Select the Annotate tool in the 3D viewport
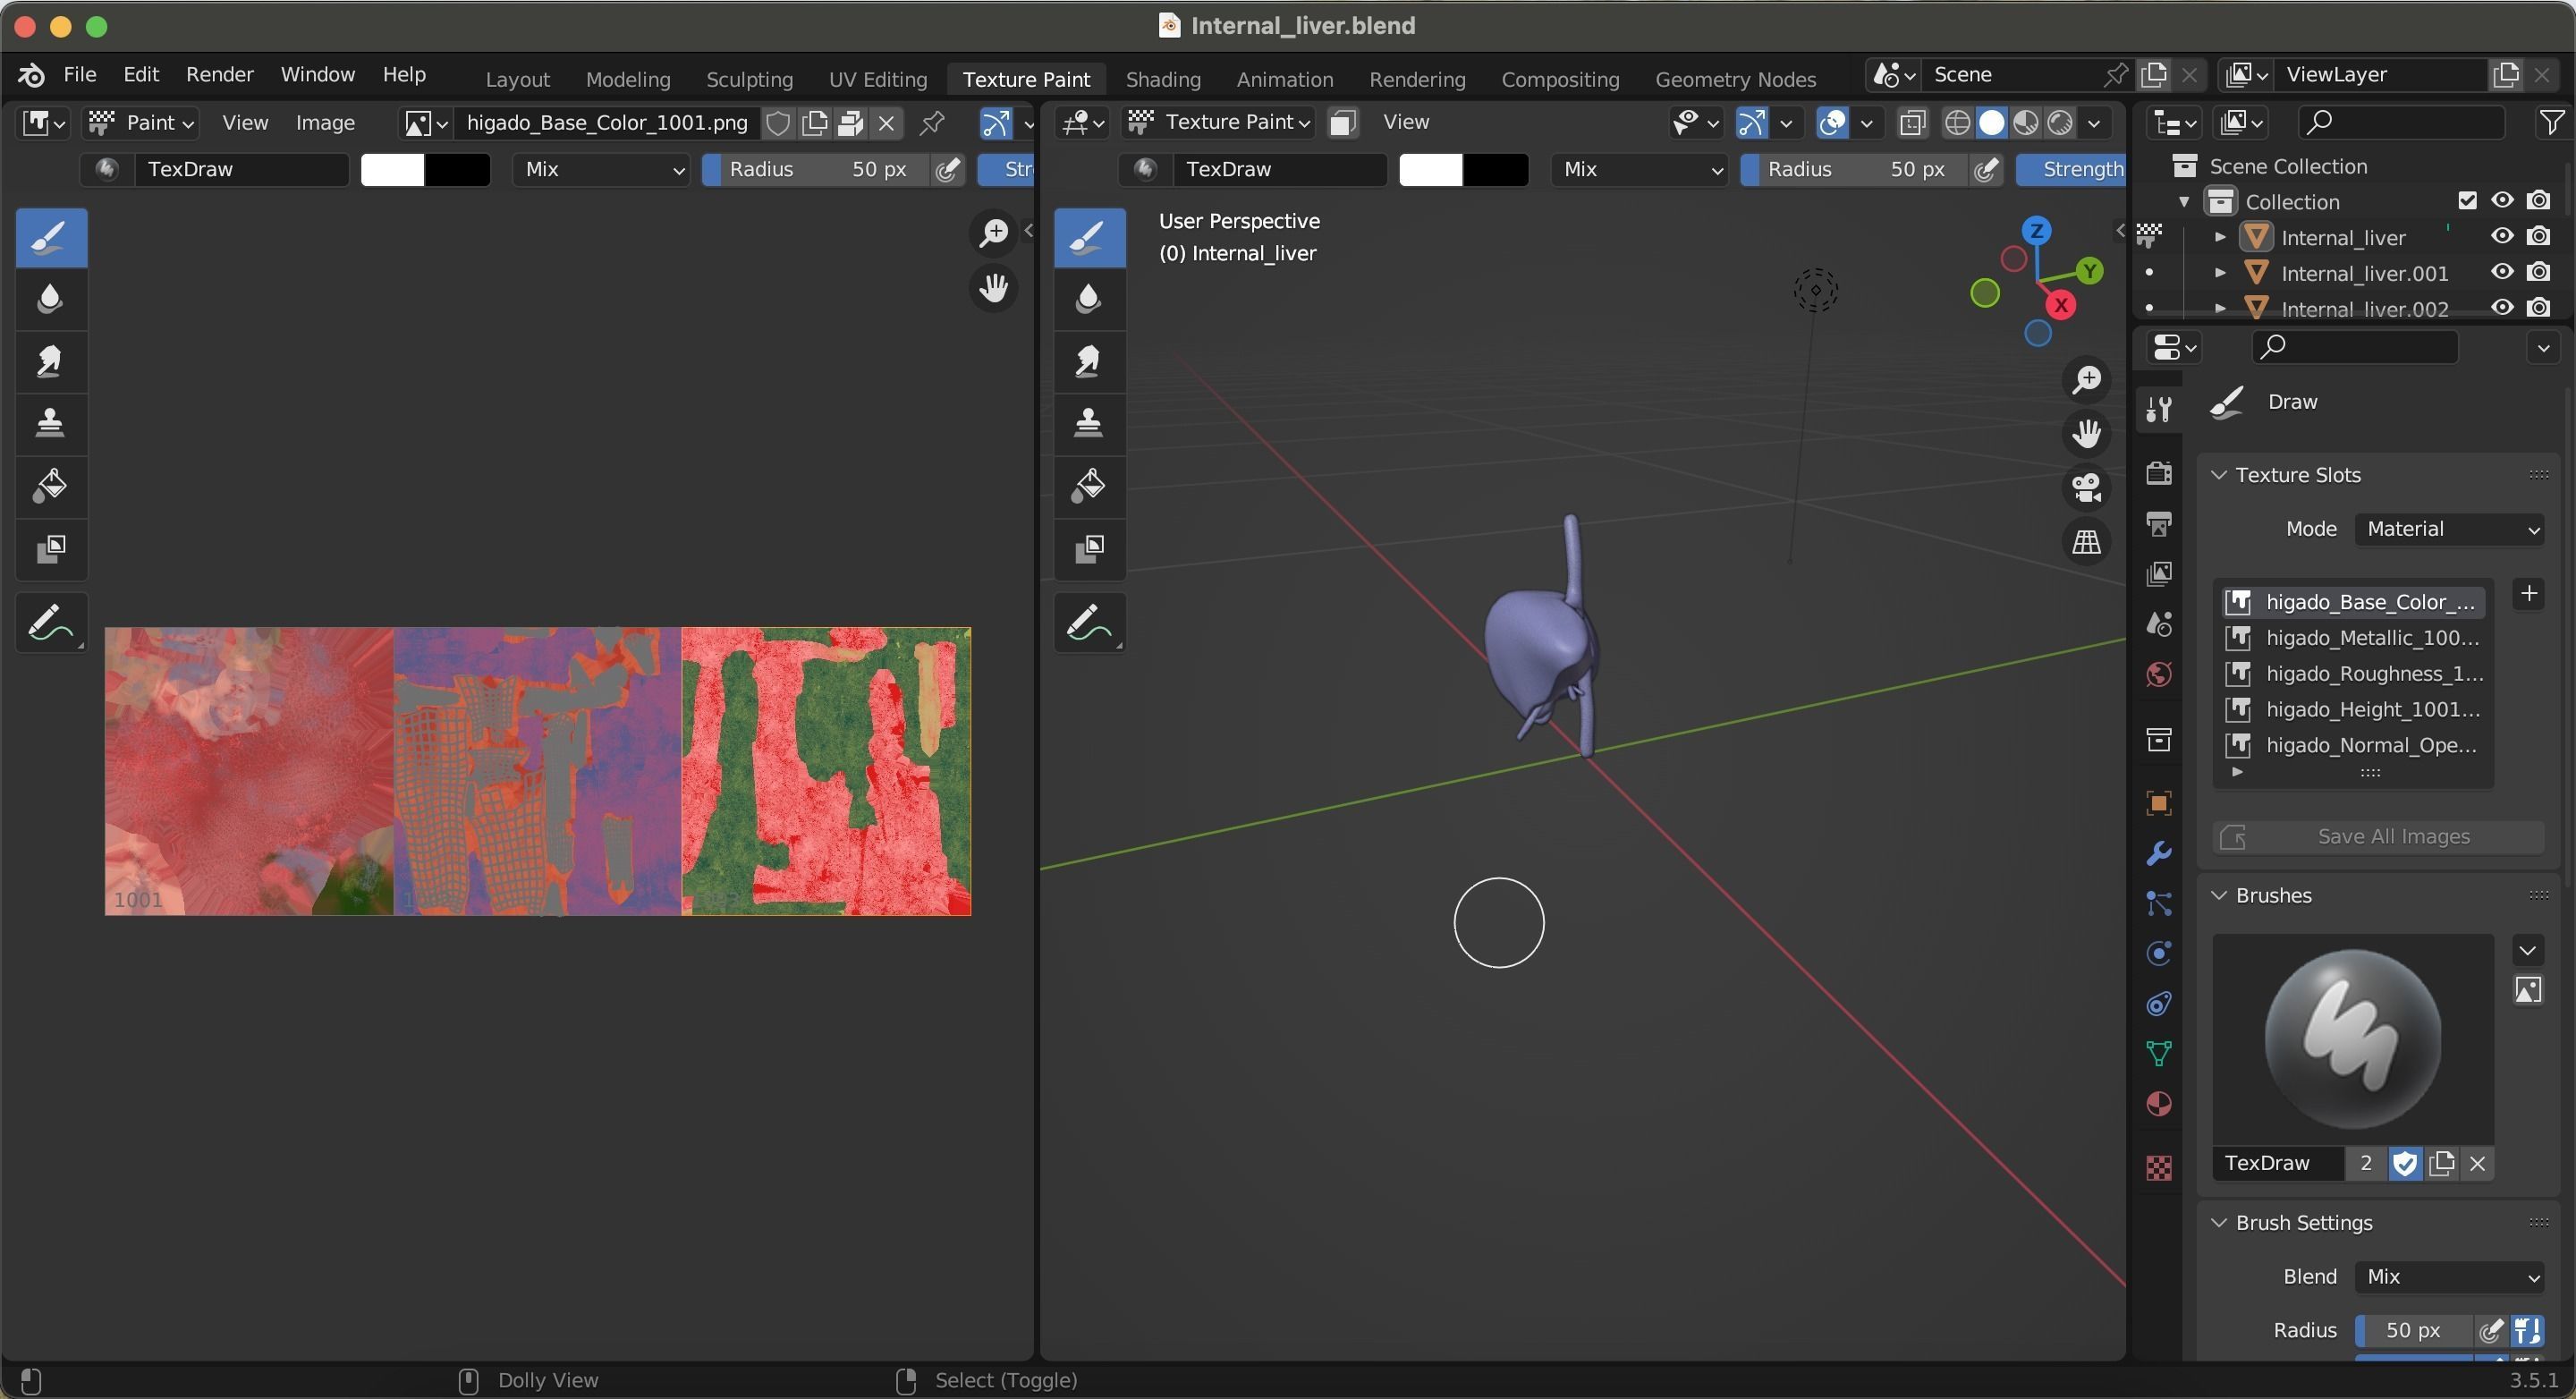The width and height of the screenshot is (2576, 1399). (x=1089, y=622)
